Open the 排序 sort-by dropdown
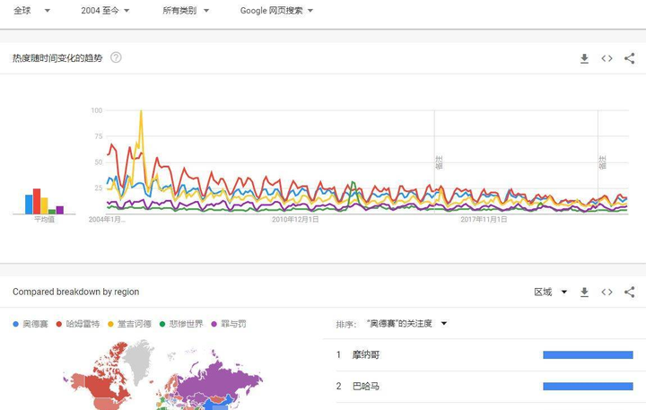This screenshot has height=410, width=646. (406, 324)
